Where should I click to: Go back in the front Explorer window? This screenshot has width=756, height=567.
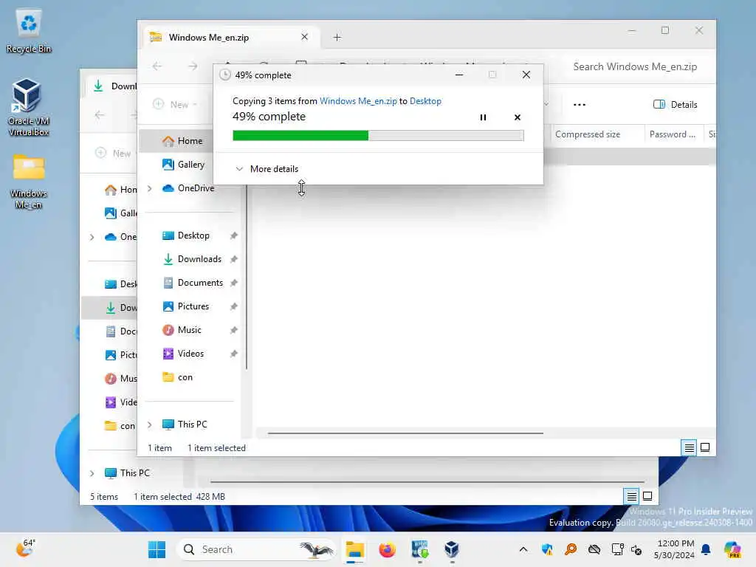157,66
